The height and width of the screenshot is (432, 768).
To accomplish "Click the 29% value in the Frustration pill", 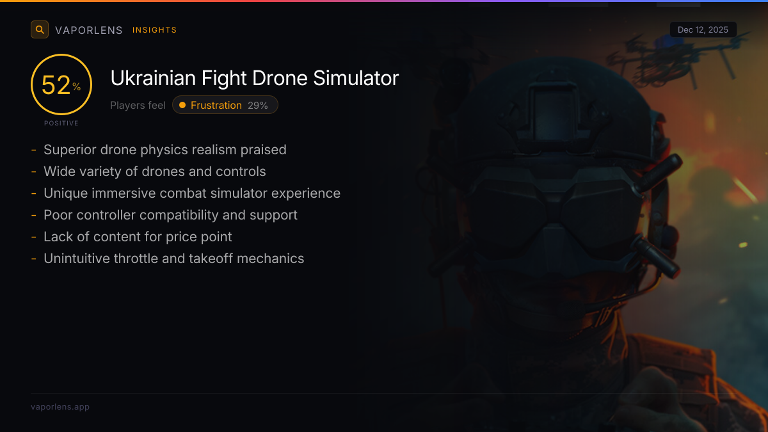I will [258, 105].
